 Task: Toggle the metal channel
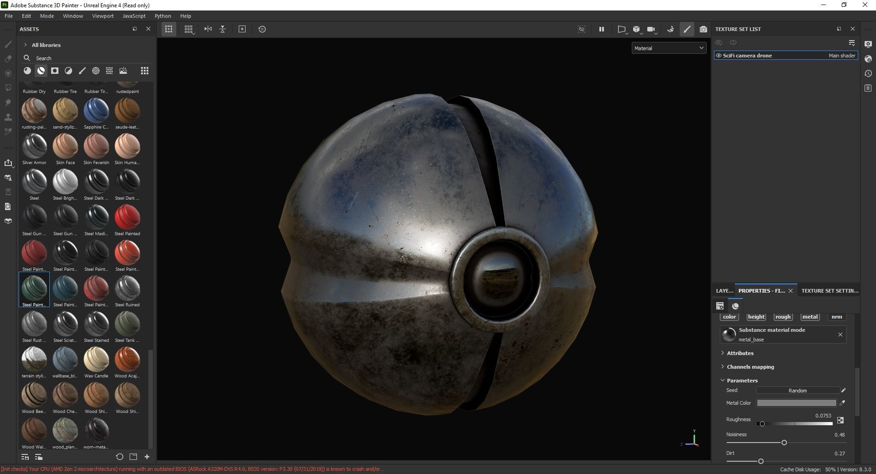(x=810, y=317)
